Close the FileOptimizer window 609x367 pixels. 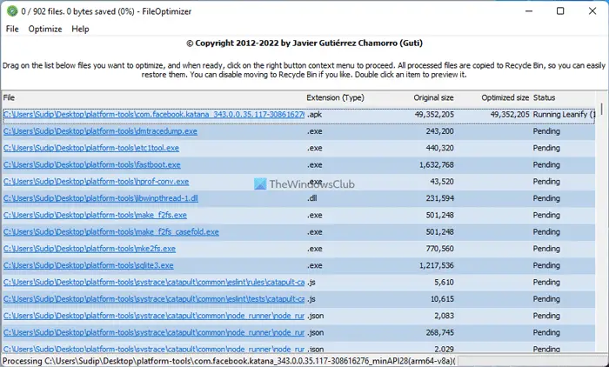coord(592,11)
